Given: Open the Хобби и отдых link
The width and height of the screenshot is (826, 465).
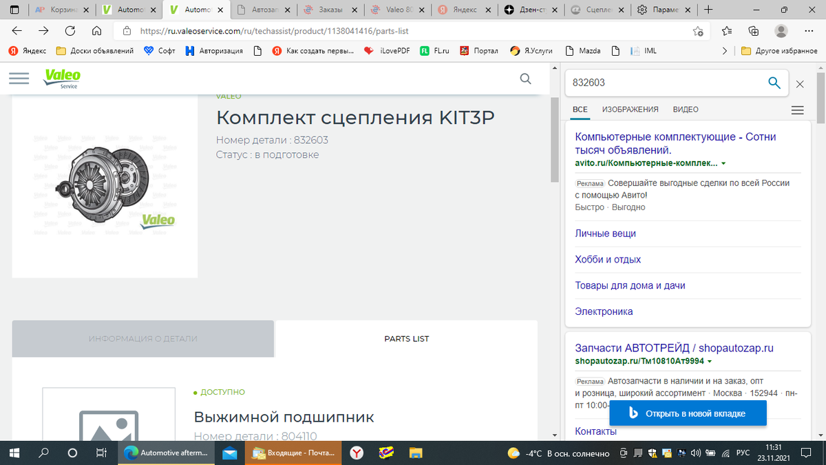Looking at the screenshot, I should tap(608, 260).
